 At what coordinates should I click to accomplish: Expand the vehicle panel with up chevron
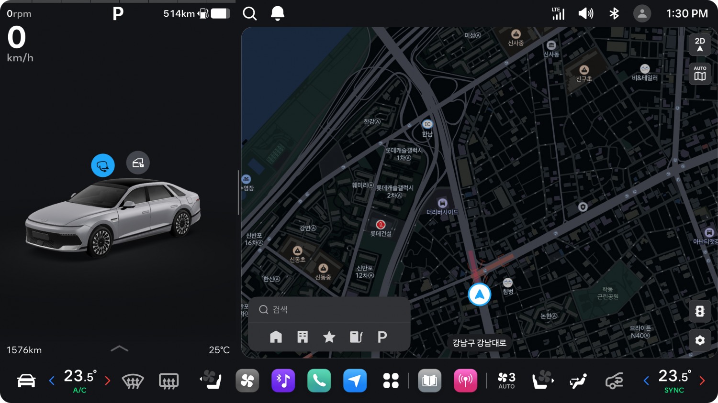pos(119,349)
